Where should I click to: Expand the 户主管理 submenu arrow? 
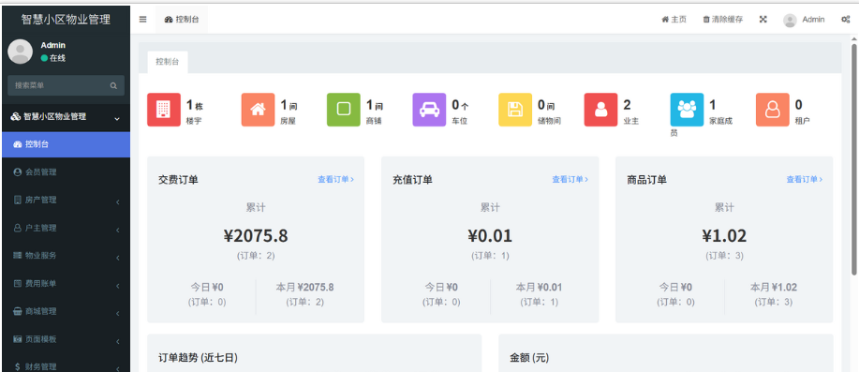click(118, 231)
